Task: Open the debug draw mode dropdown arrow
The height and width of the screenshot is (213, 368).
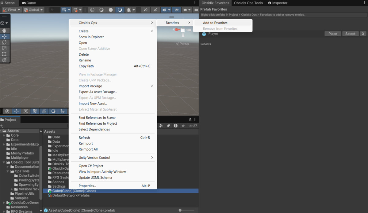Action: click(134, 10)
